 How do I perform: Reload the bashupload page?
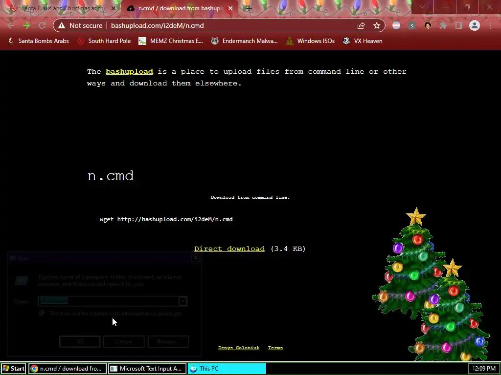tap(42, 25)
